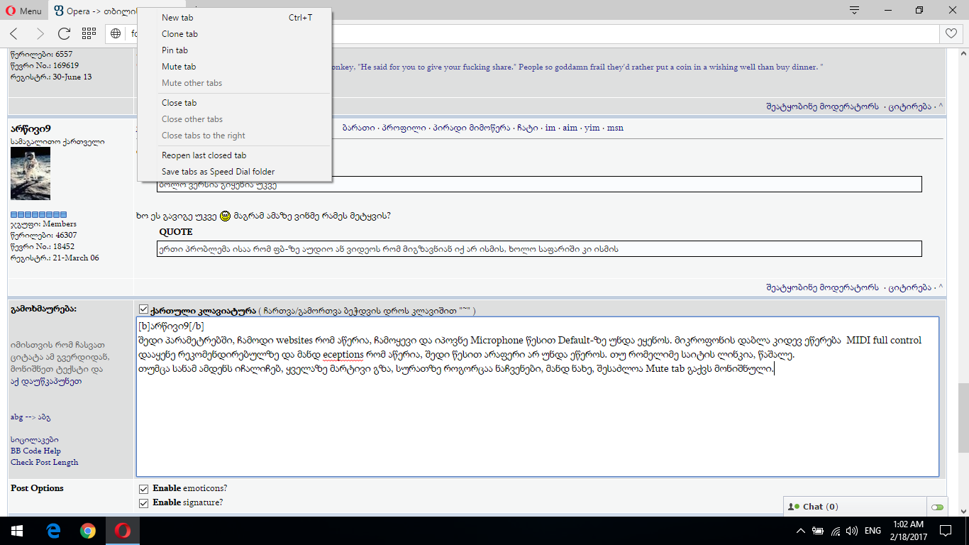Open the პროფილი link
The image size is (969, 545).
(x=404, y=128)
